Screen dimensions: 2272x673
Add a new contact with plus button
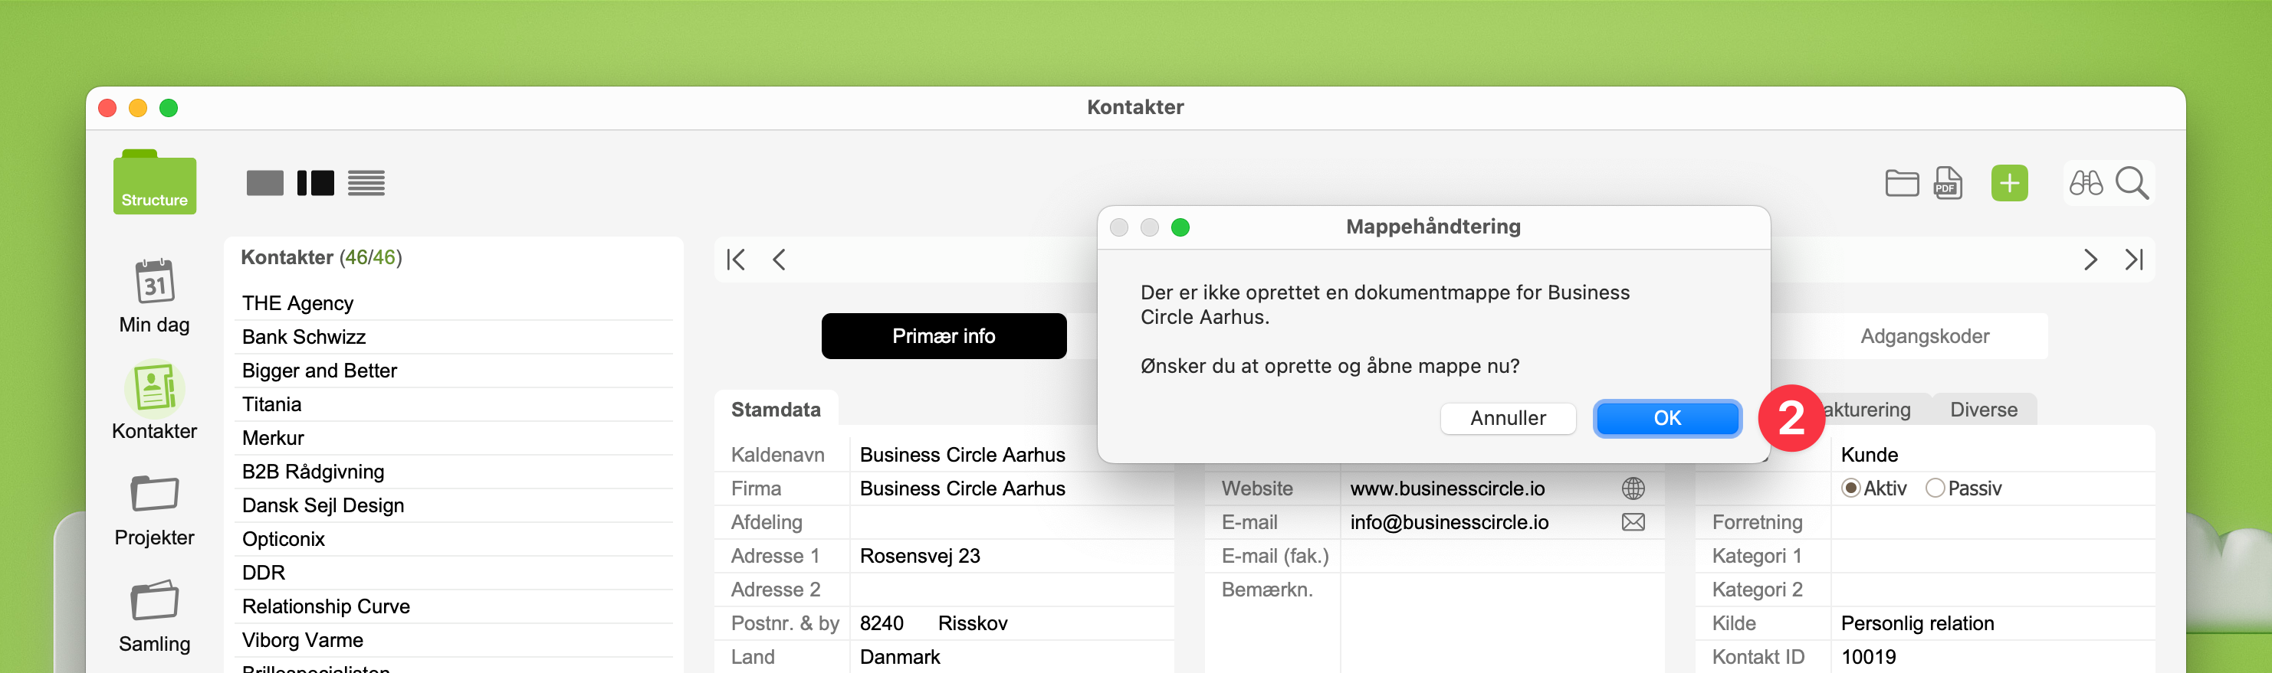[x=2009, y=183]
